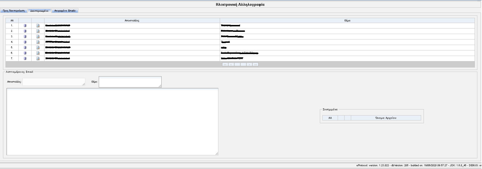The image size is (482, 169).
Task: Focus the Αποστολέας details field
Action: point(54,82)
